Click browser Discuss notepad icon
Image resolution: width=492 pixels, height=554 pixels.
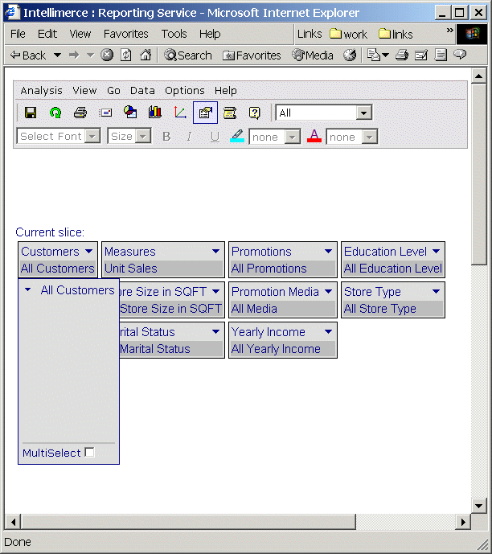(441, 55)
